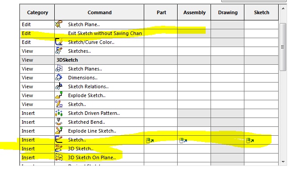Viewport: 288px width, 169px height.
Task: Click mouse gesture icon in Part column
Action: 150,141
